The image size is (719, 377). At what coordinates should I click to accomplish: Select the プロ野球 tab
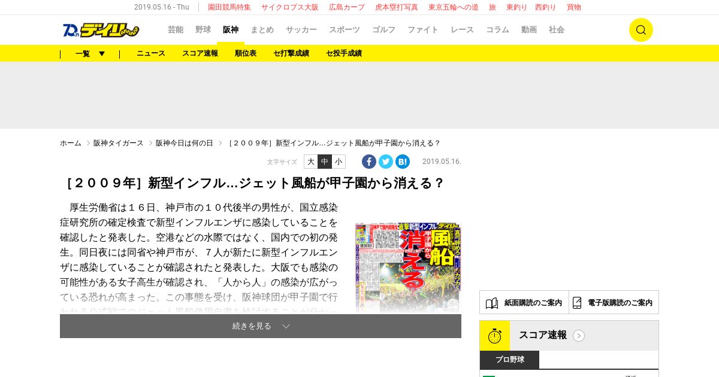(x=510, y=360)
